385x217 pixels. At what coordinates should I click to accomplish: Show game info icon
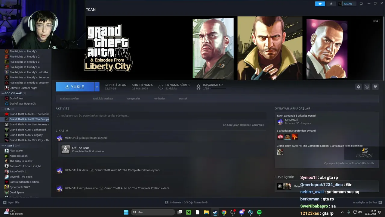(367, 87)
